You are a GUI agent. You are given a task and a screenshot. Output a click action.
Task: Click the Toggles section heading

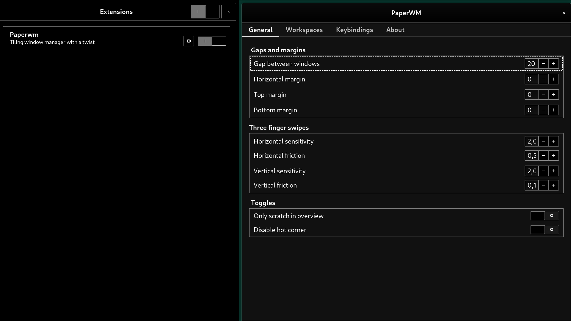[x=263, y=203]
